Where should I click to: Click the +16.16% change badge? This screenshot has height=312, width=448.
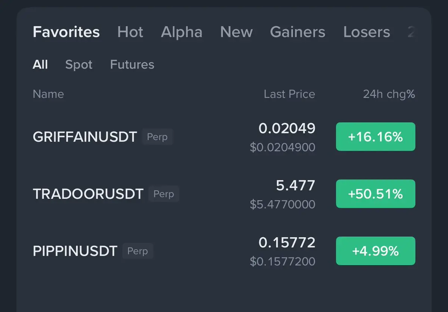(x=376, y=137)
